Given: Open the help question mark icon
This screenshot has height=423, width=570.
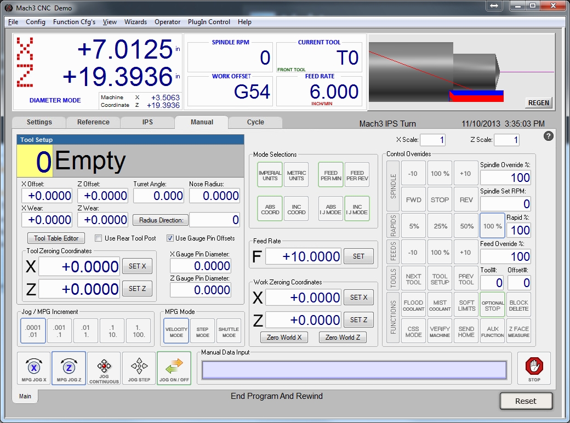Looking at the screenshot, I should coord(549,136).
